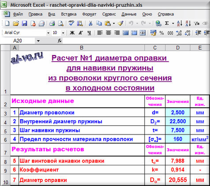Open the Вид menu

[x=52, y=14]
